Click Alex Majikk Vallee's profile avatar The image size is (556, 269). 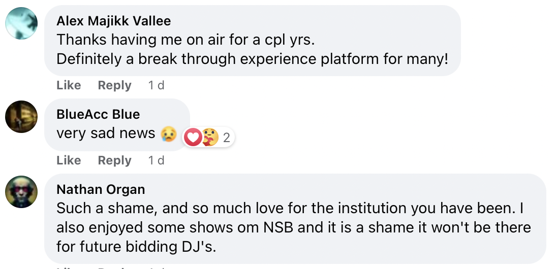pyautogui.click(x=21, y=23)
